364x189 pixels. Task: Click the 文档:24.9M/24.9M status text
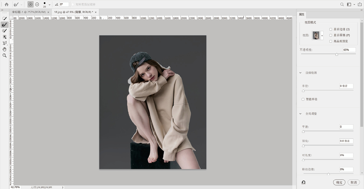[41, 187]
